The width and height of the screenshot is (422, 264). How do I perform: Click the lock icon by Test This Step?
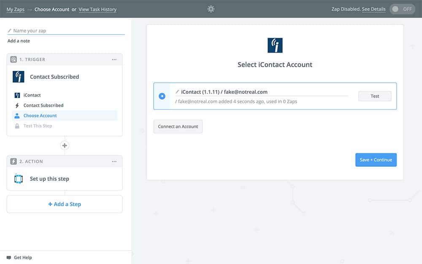[17, 126]
